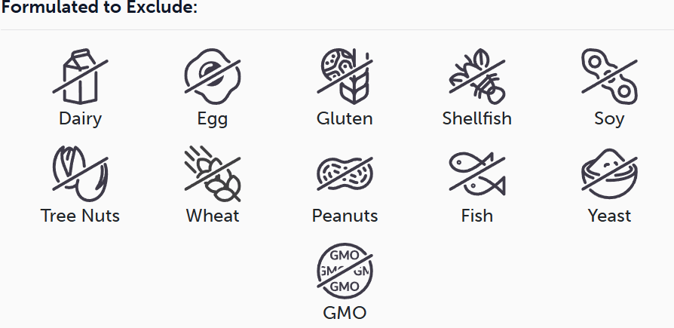The height and width of the screenshot is (328, 674).
Task: Click the crossed-out soybean pod icon
Action: [609, 76]
